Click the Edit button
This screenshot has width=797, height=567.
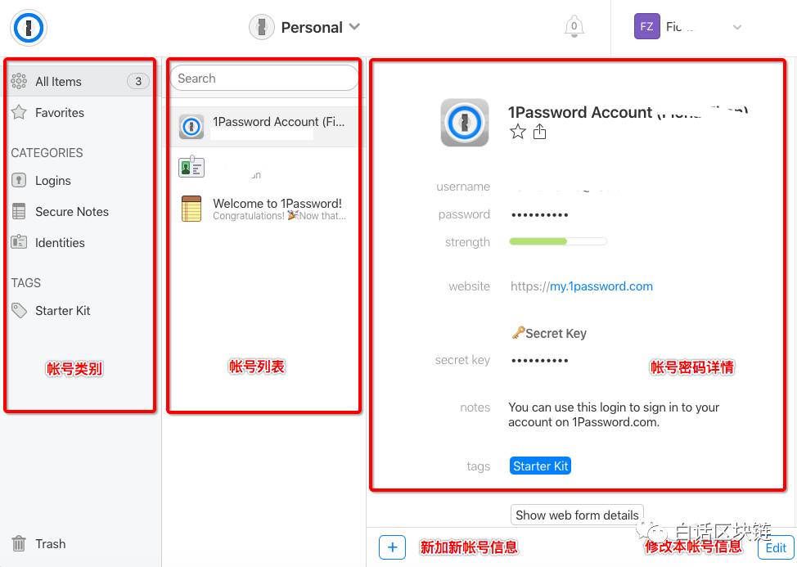tap(776, 547)
